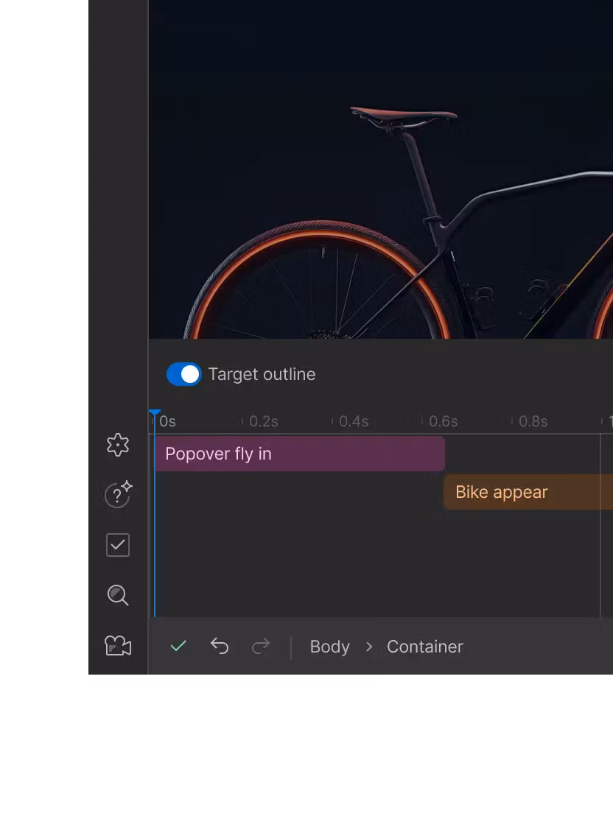Open the settings gear in the sidebar

click(x=118, y=445)
